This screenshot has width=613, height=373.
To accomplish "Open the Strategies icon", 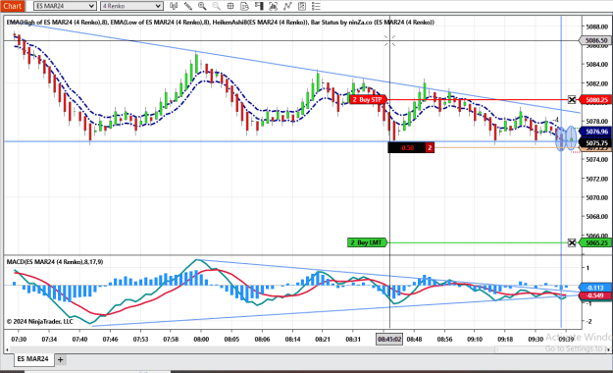I will pos(302,6).
